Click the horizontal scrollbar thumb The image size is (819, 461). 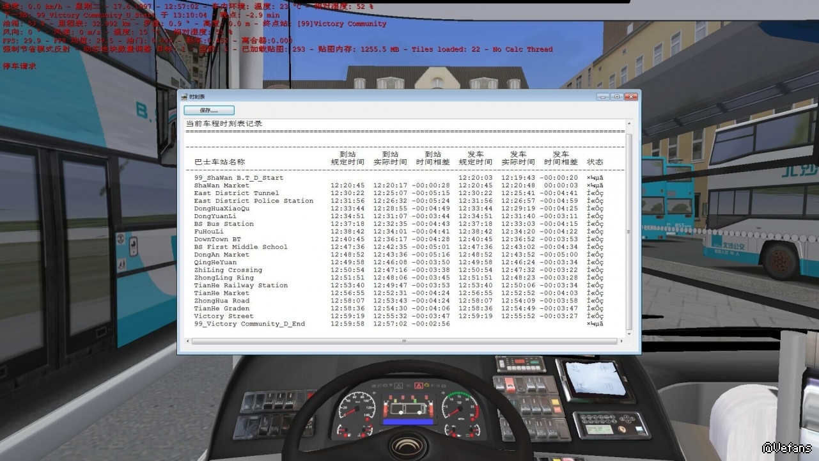[404, 341]
